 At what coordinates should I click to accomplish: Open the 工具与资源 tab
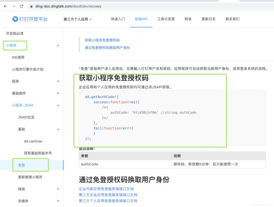coord(166,19)
